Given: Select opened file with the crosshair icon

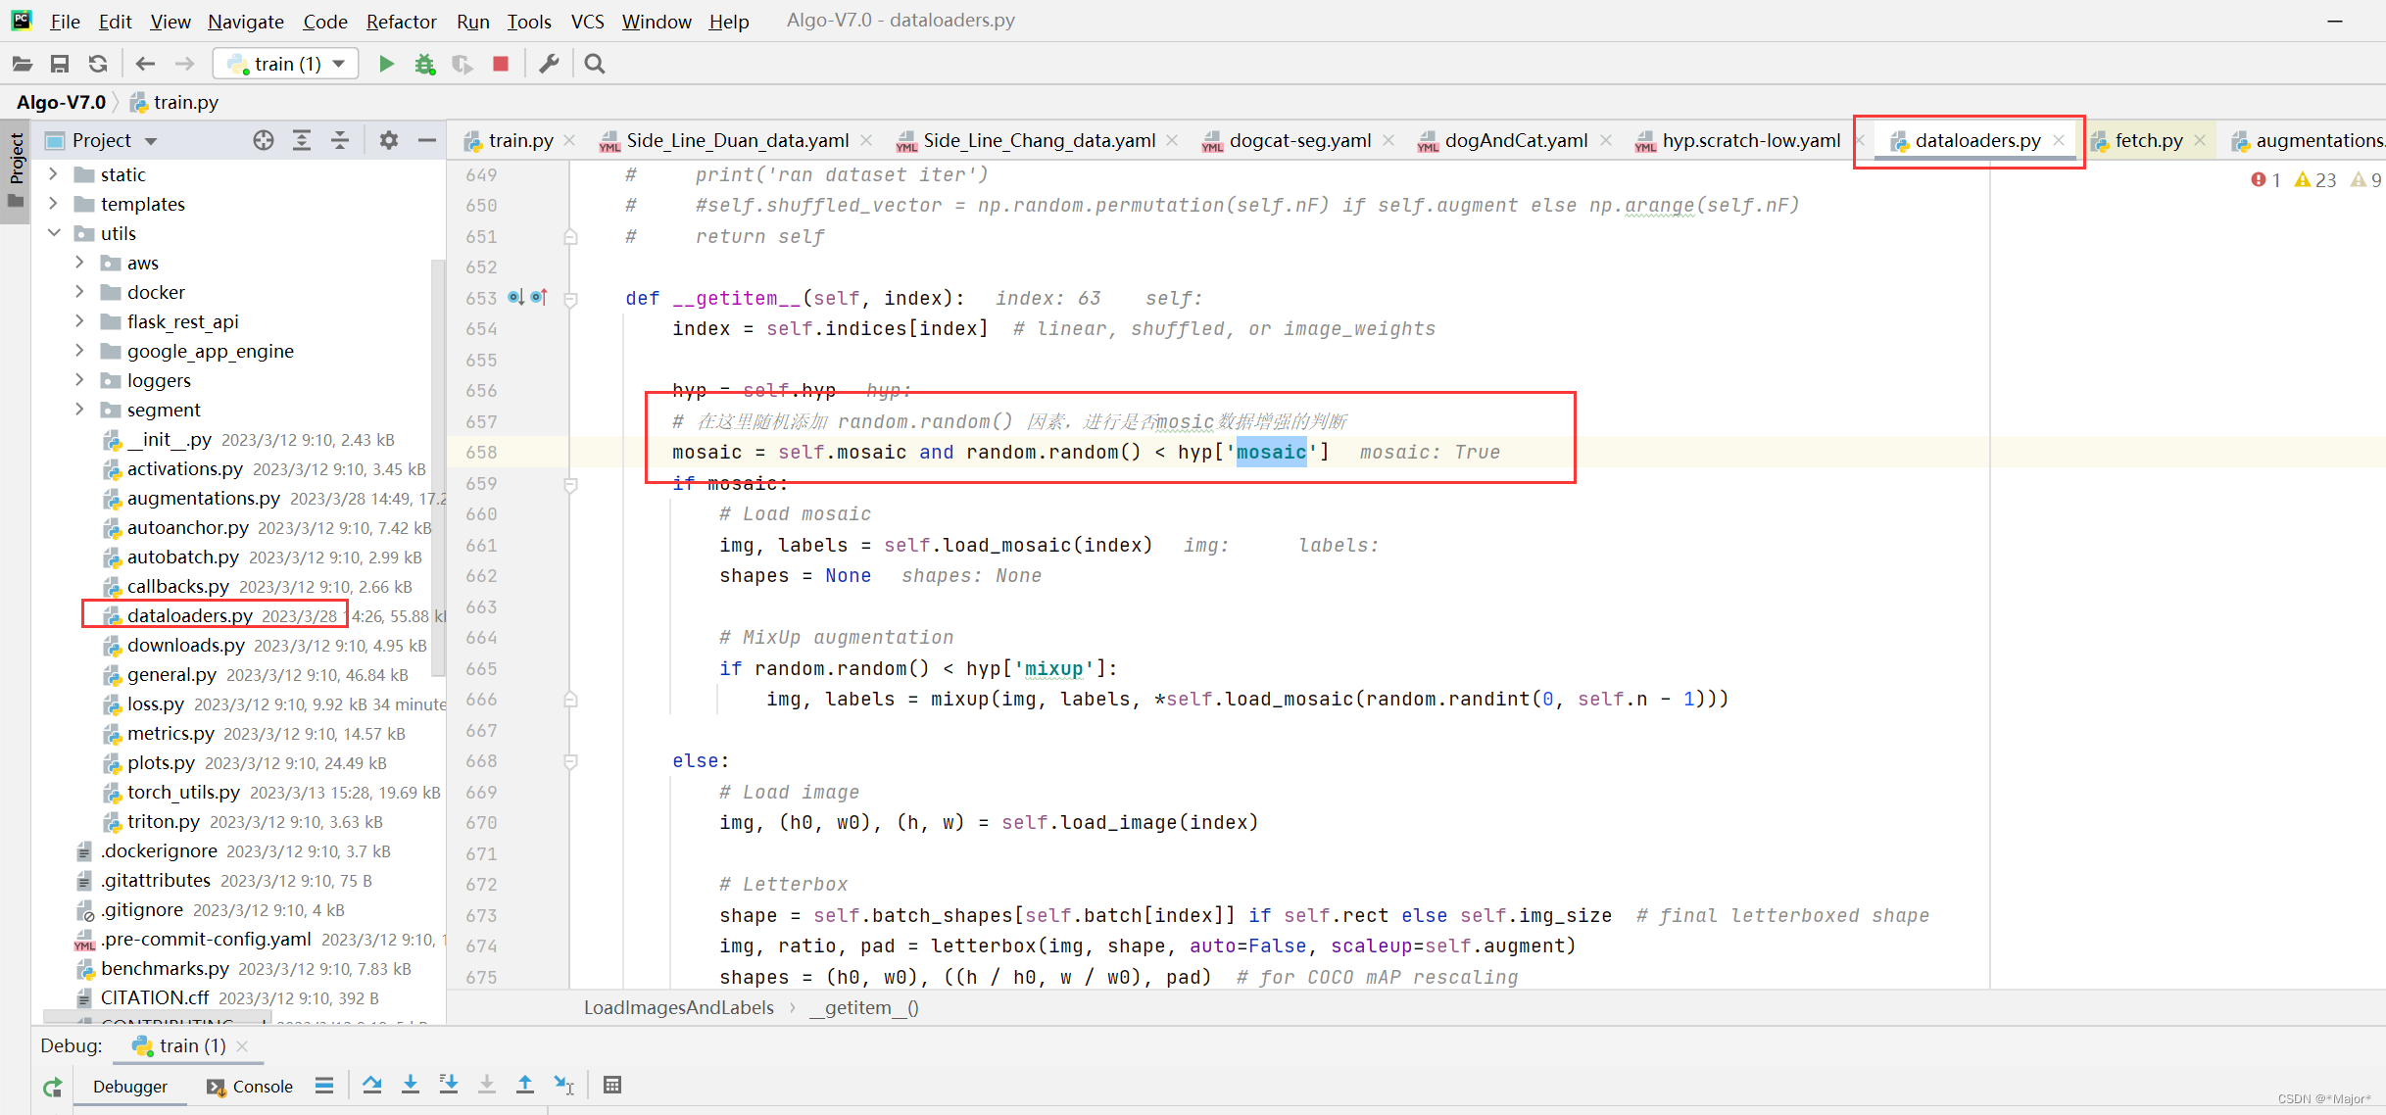Looking at the screenshot, I should pyautogui.click(x=263, y=140).
